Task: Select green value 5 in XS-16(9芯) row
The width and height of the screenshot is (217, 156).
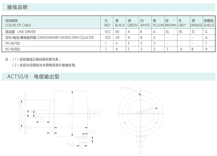Action: 129,49
